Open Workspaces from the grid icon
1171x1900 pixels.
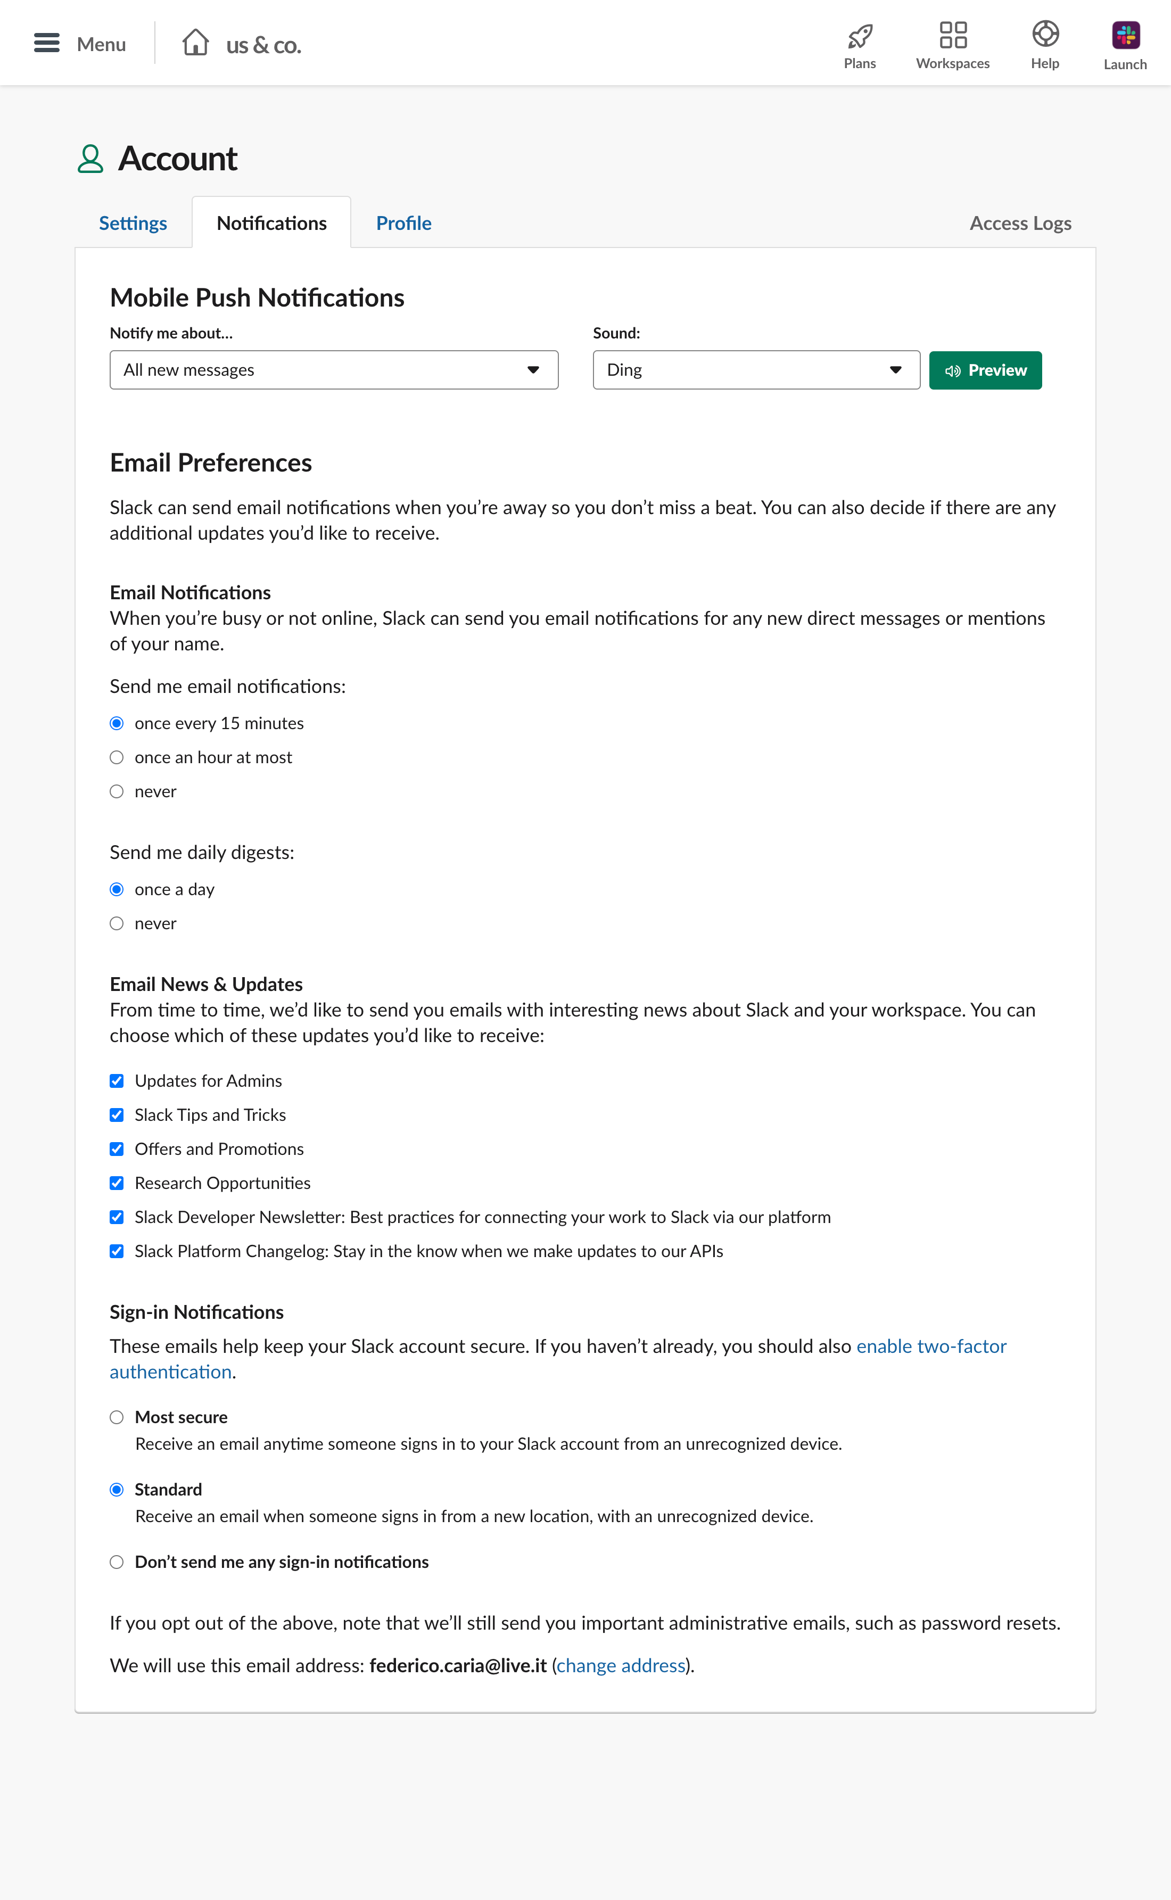(953, 34)
